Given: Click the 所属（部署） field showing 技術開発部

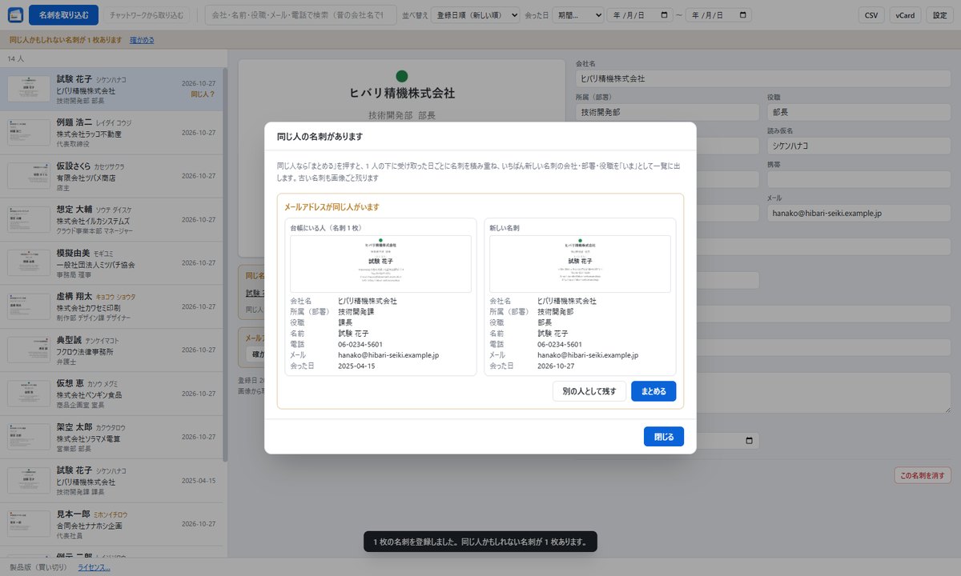Looking at the screenshot, I should click(667, 112).
